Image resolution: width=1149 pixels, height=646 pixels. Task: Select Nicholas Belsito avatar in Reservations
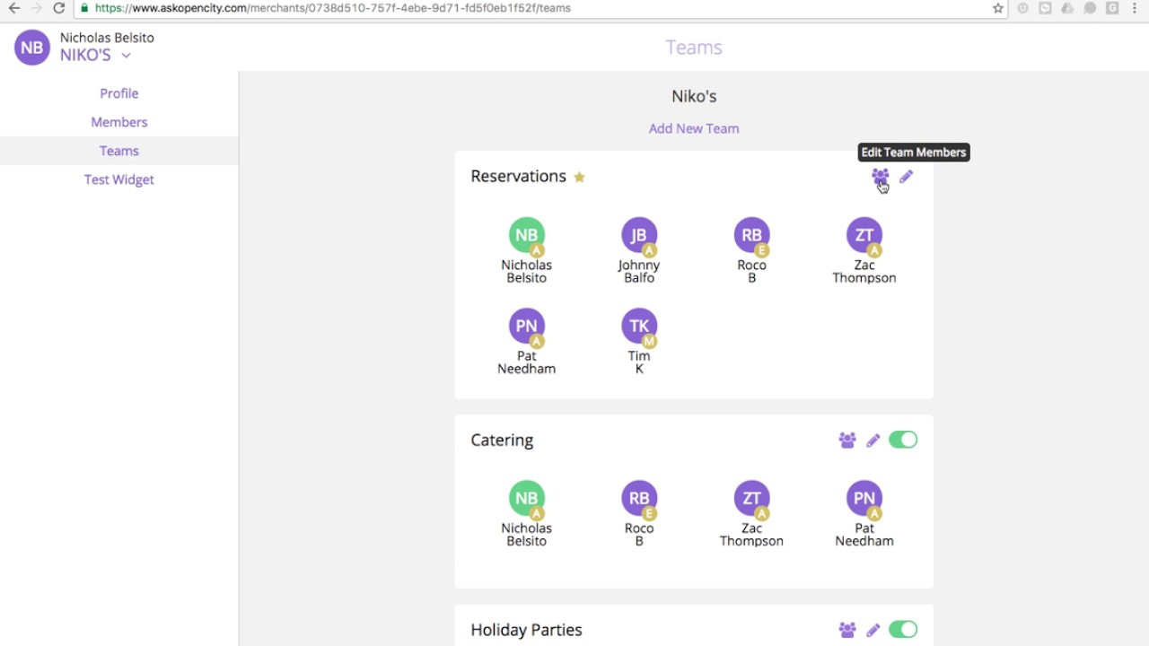(527, 235)
